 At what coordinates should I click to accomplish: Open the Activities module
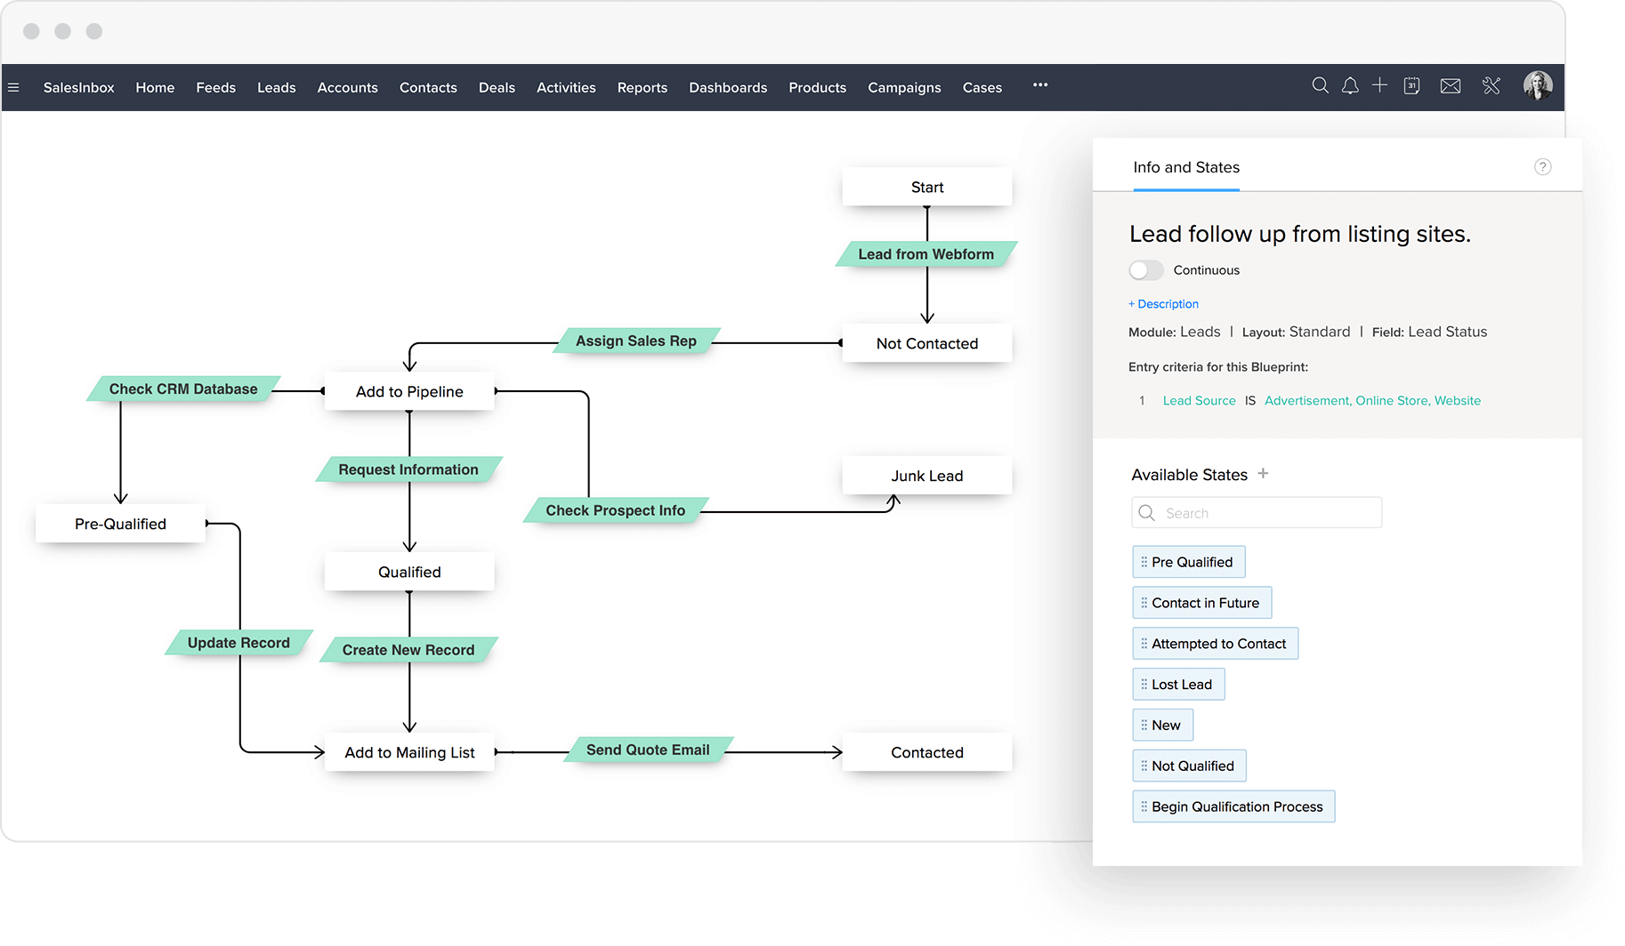point(566,87)
